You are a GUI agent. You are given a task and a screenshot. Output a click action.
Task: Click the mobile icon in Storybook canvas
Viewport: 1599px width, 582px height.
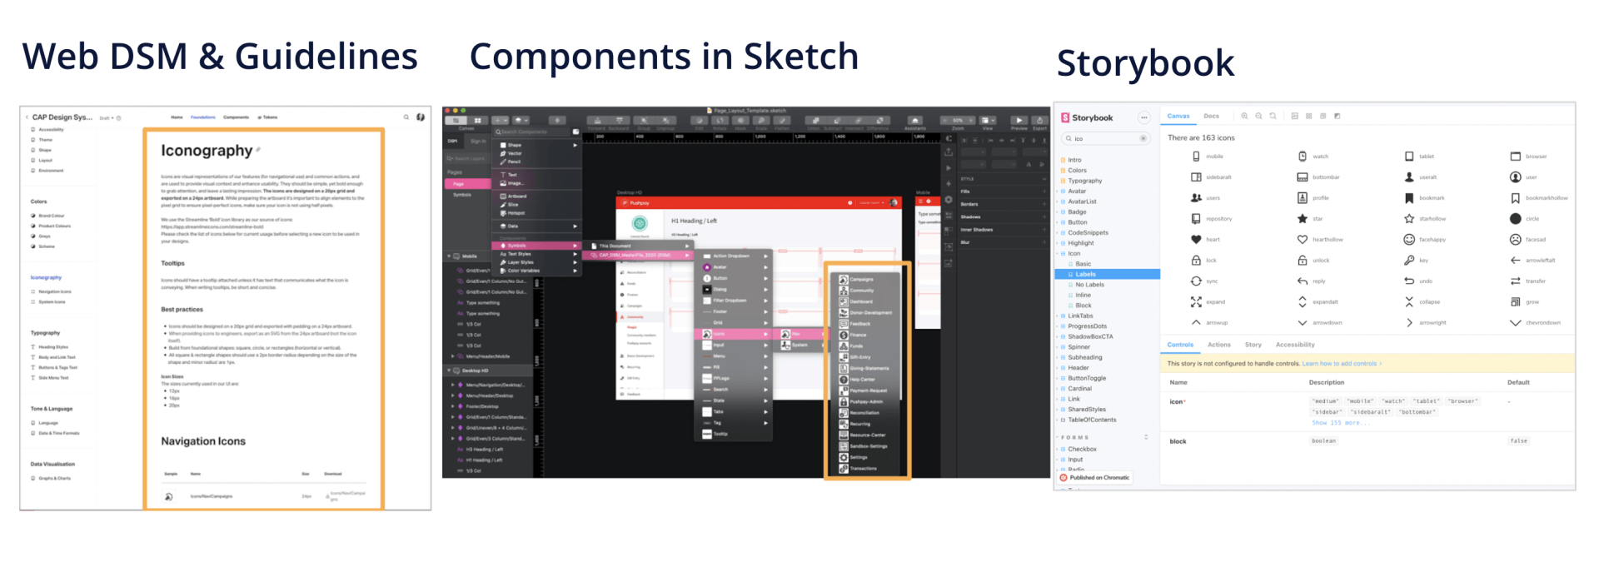click(1196, 157)
